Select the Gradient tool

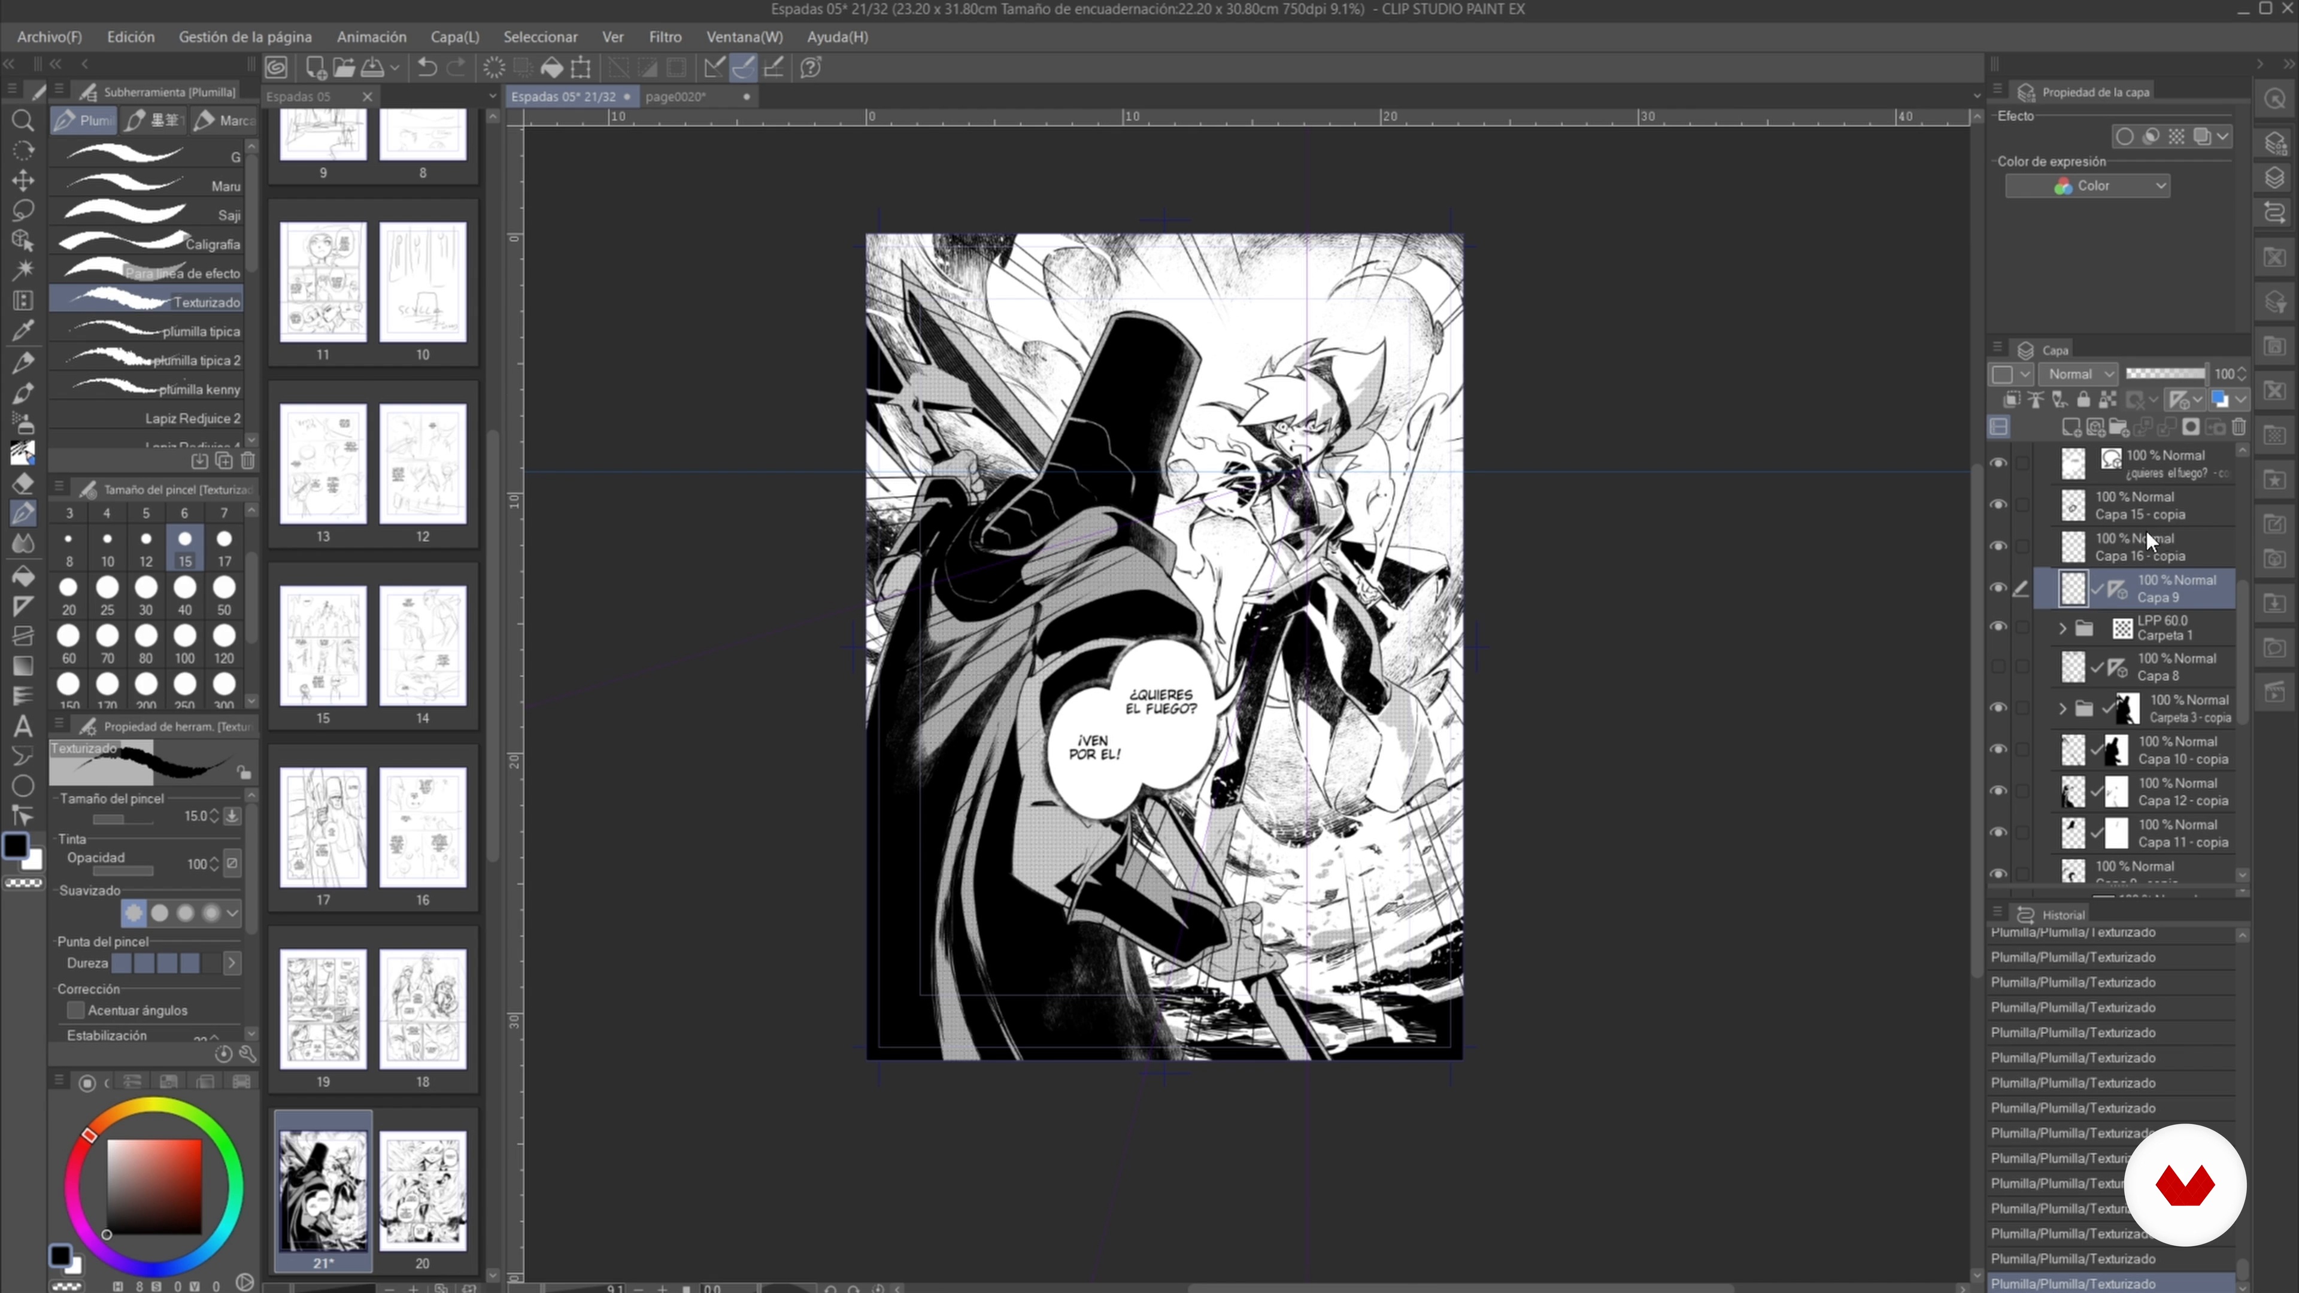click(23, 667)
